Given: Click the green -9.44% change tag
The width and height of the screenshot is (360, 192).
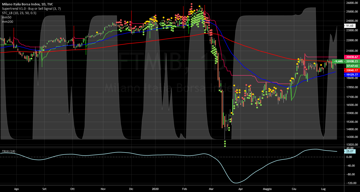Looking at the screenshot, I should (x=338, y=61).
